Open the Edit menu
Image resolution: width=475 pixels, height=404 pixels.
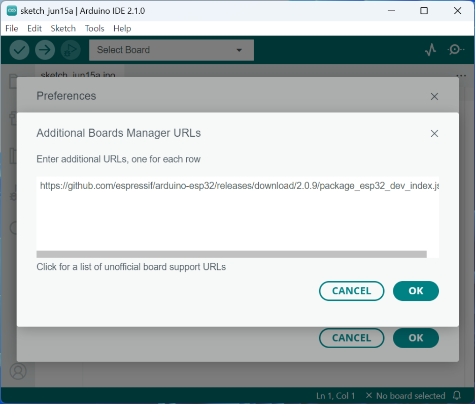pyautogui.click(x=35, y=28)
